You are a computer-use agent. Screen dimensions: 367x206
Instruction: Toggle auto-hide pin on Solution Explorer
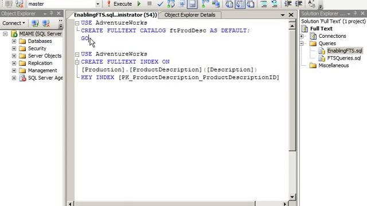pos(355,14)
